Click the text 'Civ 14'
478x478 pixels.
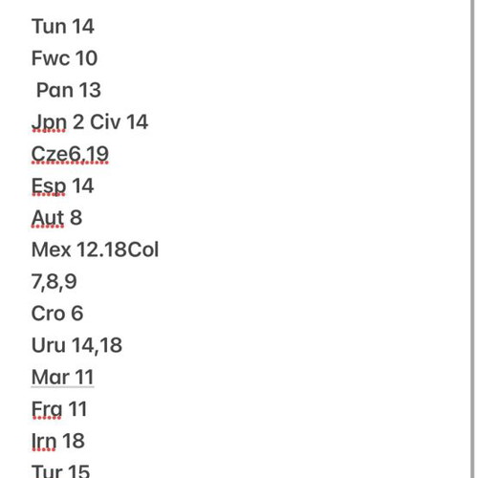119,121
